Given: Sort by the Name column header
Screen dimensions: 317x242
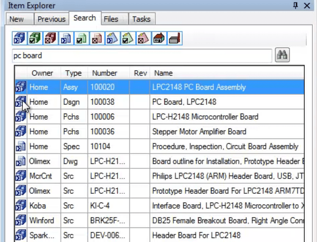Looking at the screenshot, I should (x=227, y=73).
